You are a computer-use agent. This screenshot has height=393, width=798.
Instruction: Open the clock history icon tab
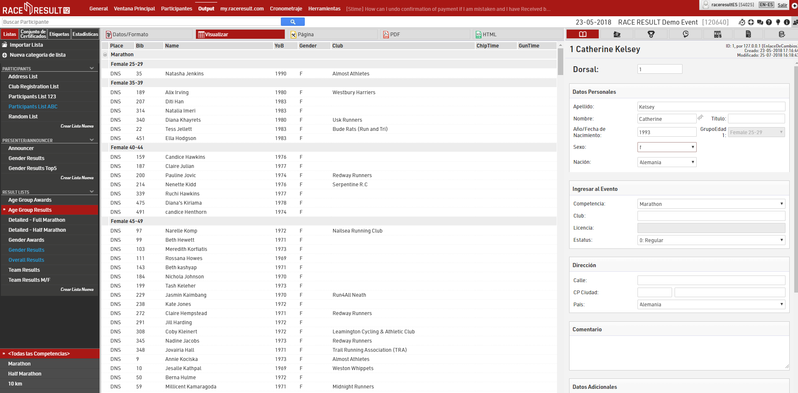tap(685, 34)
